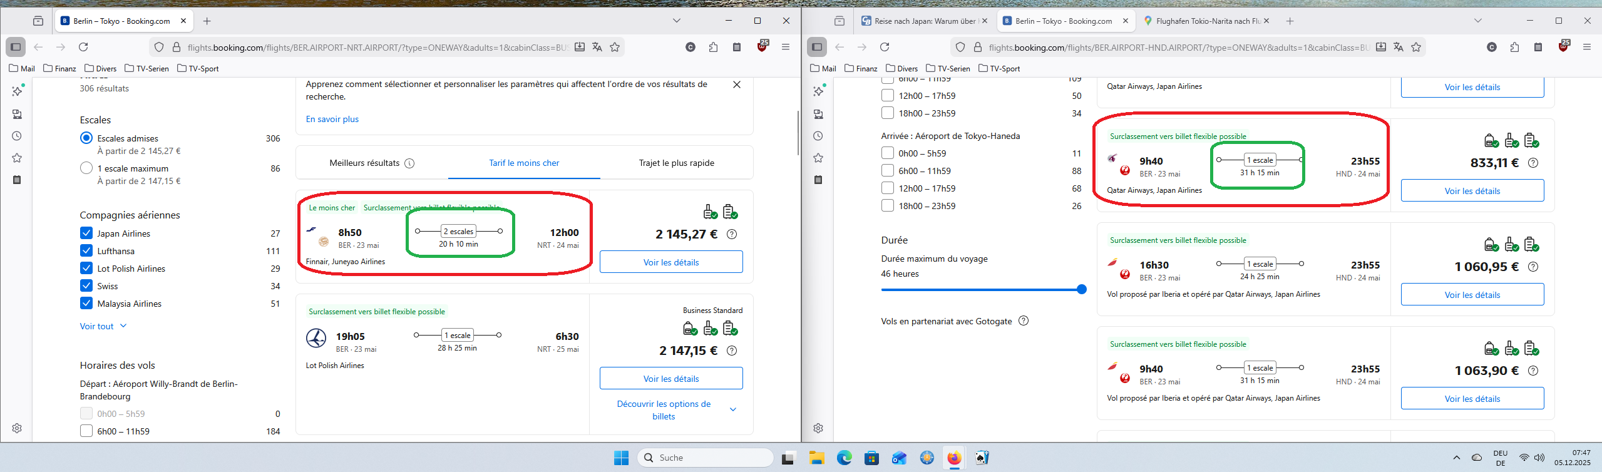The image size is (1602, 472).
Task: Adjust Durée maximum du voyage slider handle
Action: (x=1081, y=289)
